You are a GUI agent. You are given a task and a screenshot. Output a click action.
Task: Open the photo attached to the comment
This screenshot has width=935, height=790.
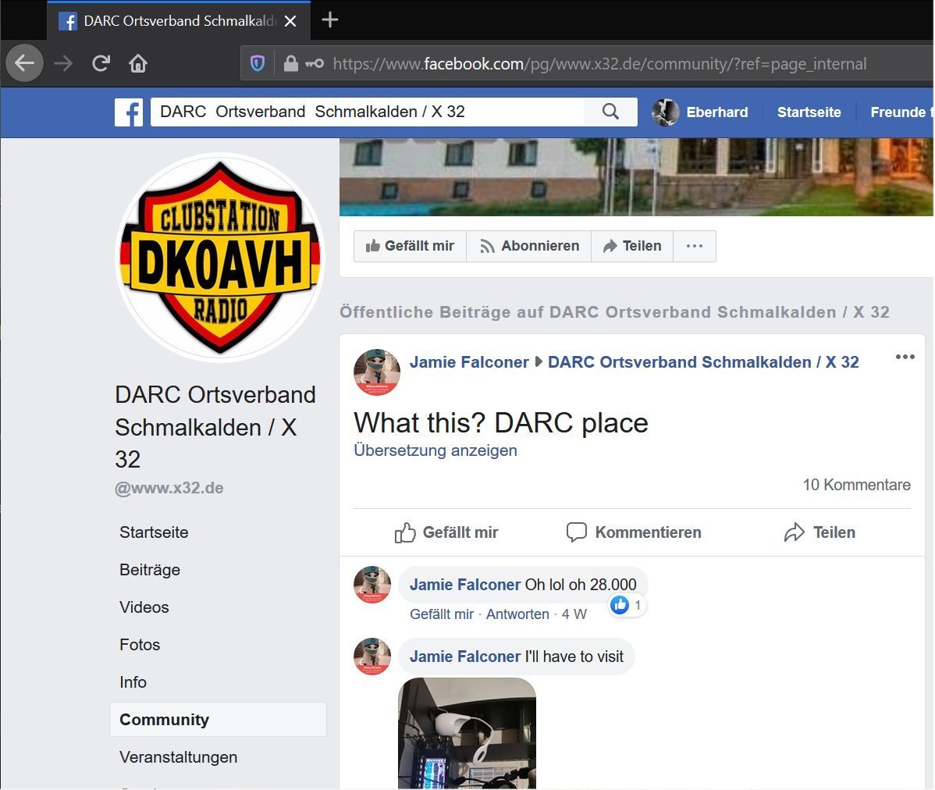point(467,733)
